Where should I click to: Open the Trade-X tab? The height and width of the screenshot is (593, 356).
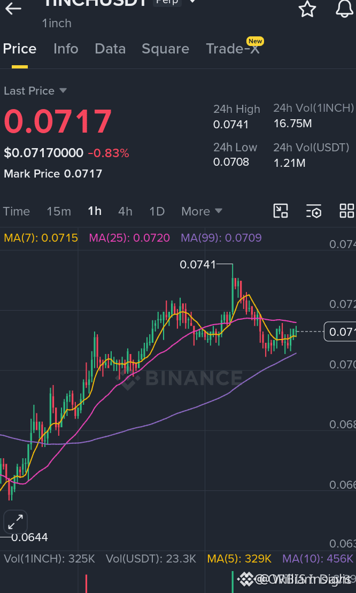click(233, 49)
